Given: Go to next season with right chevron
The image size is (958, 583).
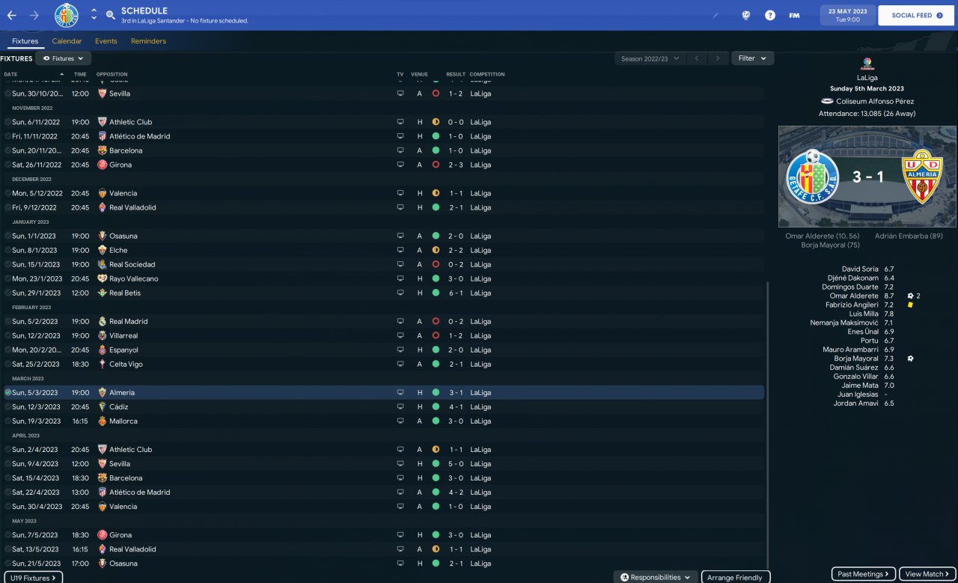Looking at the screenshot, I should [718, 58].
